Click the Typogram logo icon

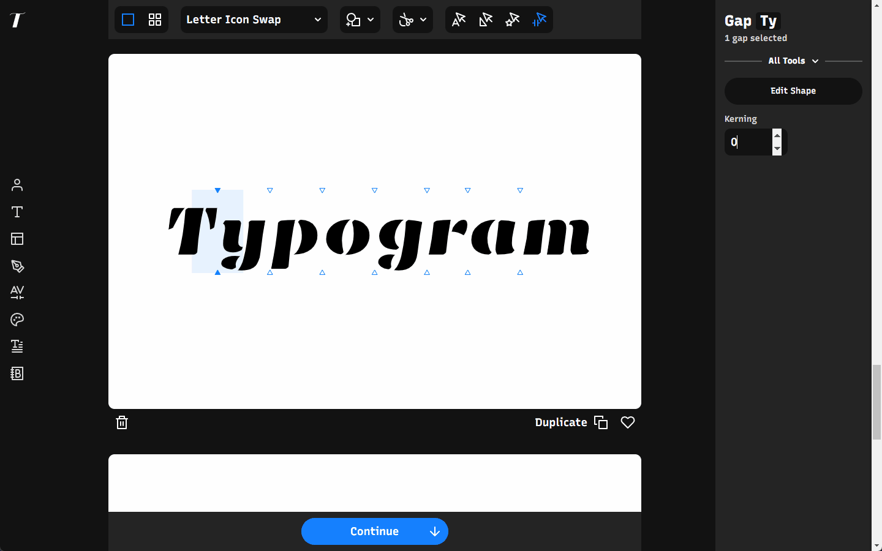click(17, 20)
